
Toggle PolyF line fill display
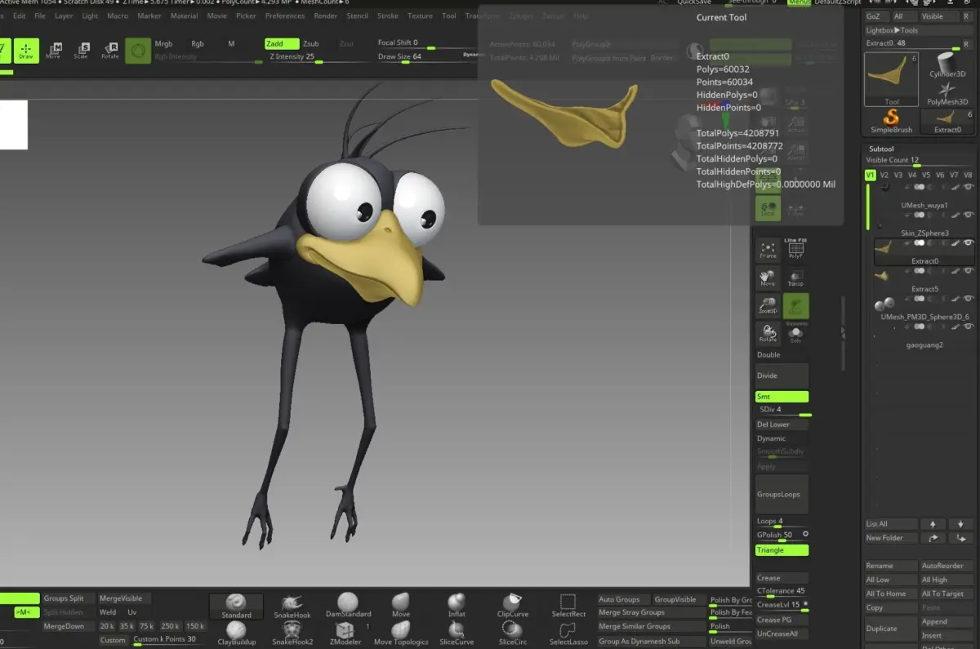[x=795, y=250]
